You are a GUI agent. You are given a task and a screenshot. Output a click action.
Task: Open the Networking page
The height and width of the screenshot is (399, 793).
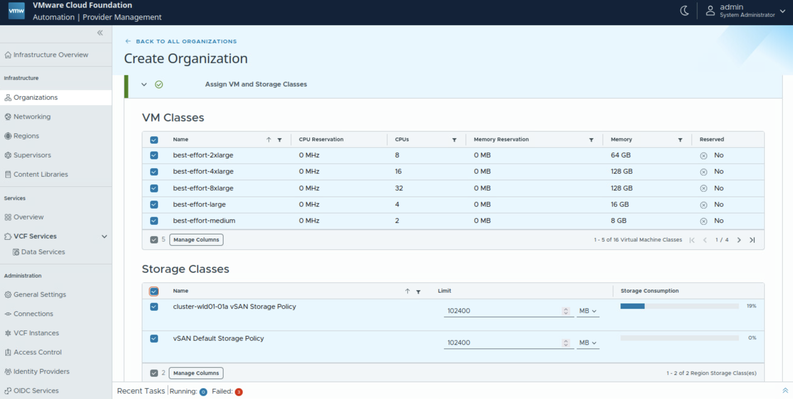tap(32, 117)
